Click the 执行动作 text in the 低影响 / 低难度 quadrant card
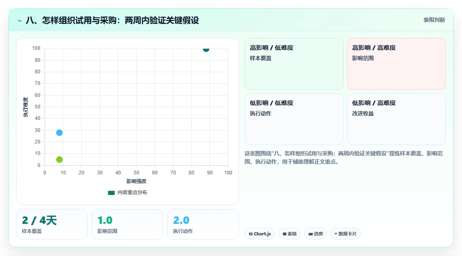462x256 pixels. point(260,113)
